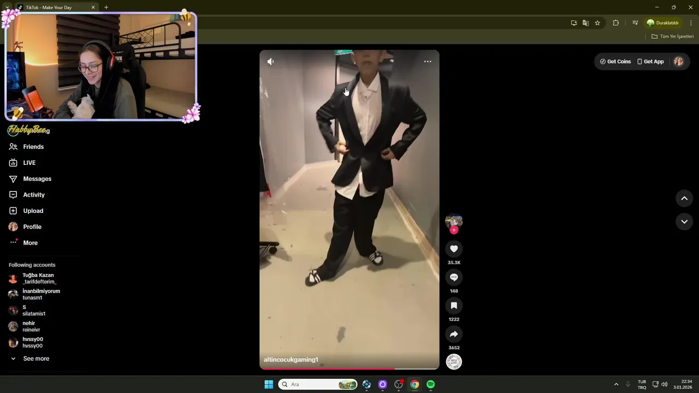Open the purple circle app in taskbar

[382, 384]
